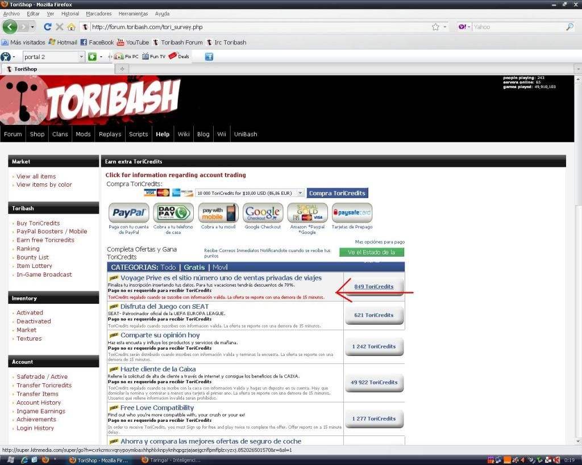Image resolution: width=582 pixels, height=465 pixels.
Task: Open the portal 2 combo box
Action: tap(53, 57)
